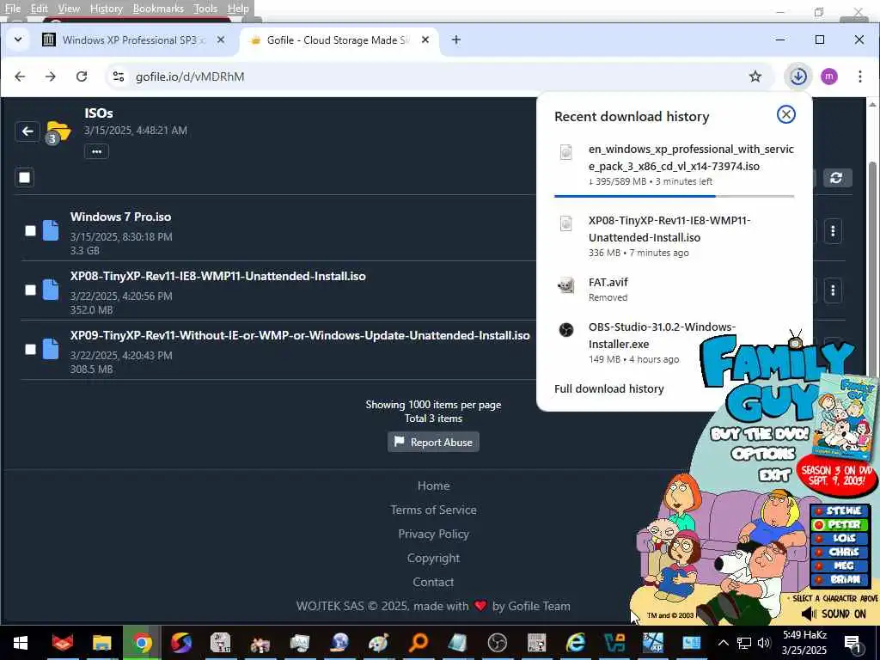Open the Bookmarks menu in background window
880x660 pixels.
pyautogui.click(x=158, y=9)
